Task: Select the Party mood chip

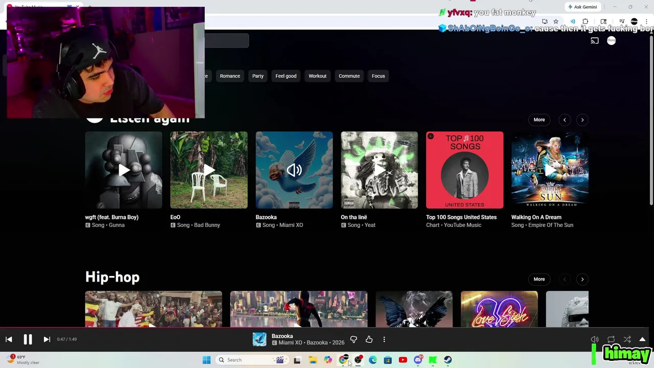Action: (258, 76)
